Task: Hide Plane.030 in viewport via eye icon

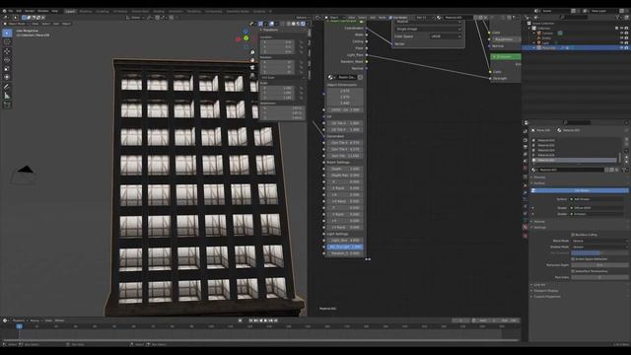Action: (x=622, y=47)
